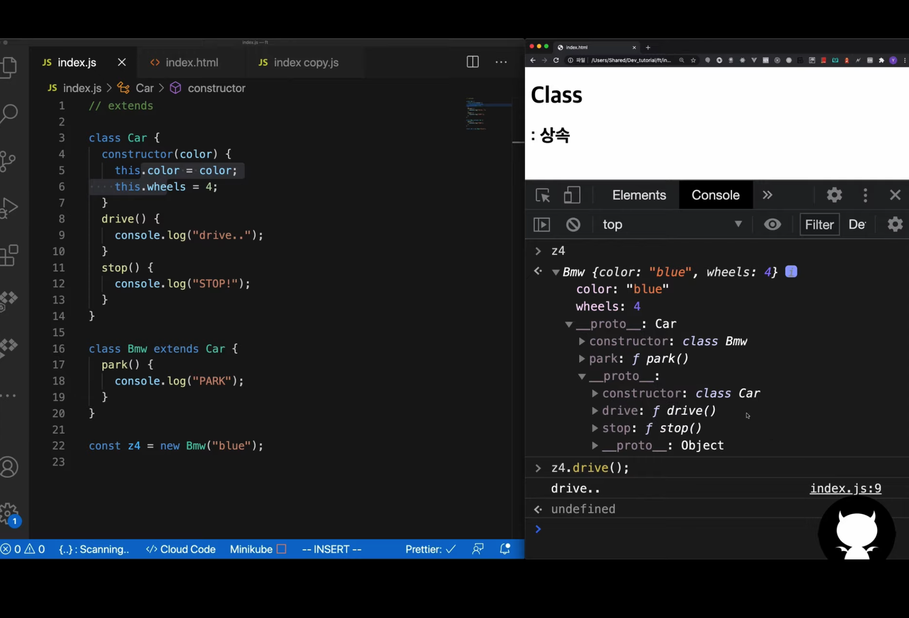This screenshot has width=909, height=618.
Task: Select the Console panel tab
Action: click(716, 195)
